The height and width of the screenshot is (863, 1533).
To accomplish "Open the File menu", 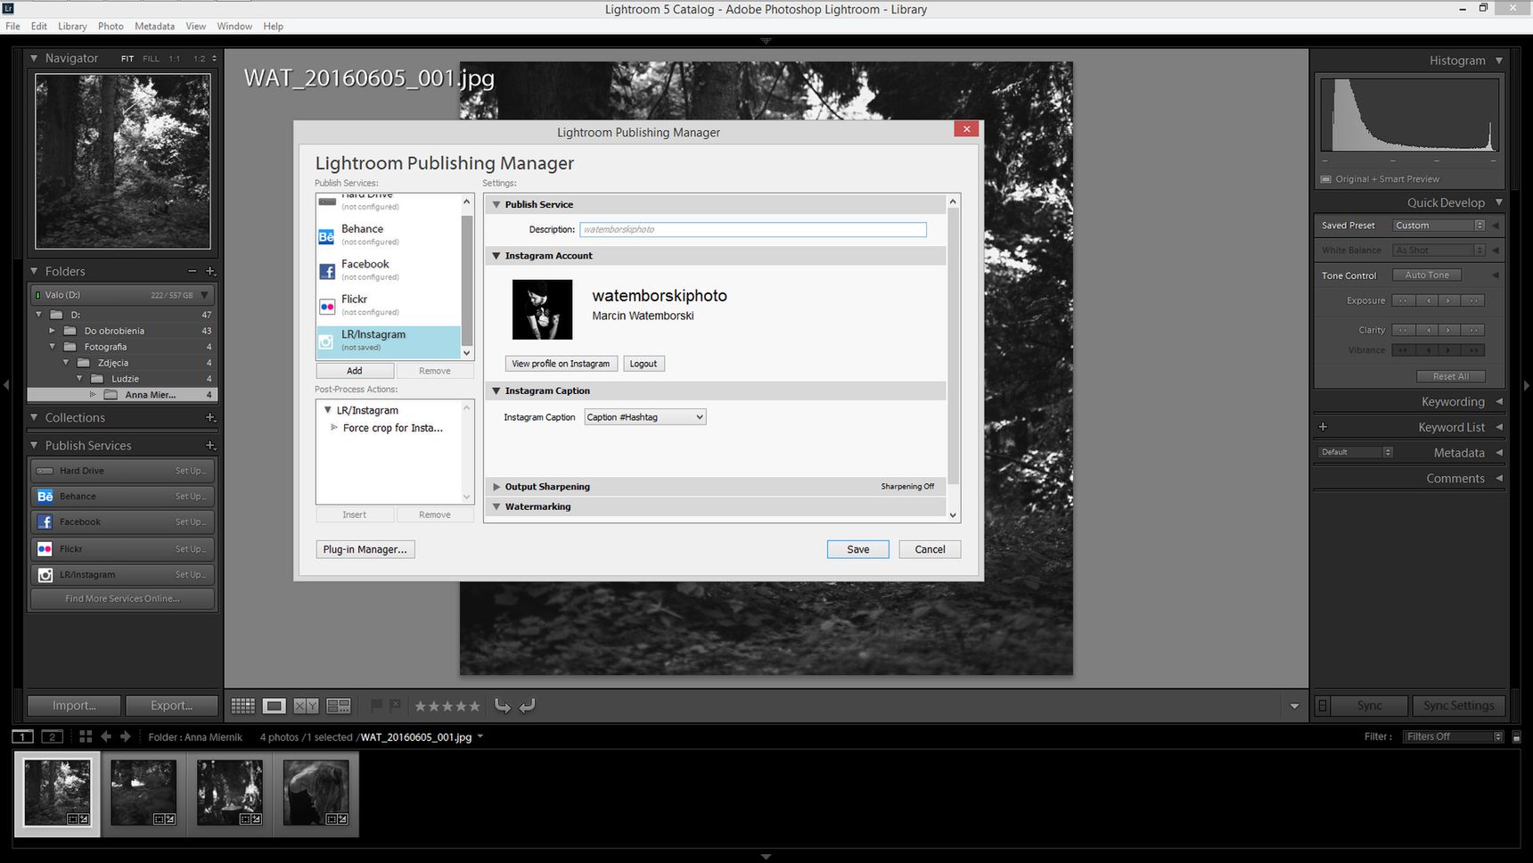I will coord(12,26).
